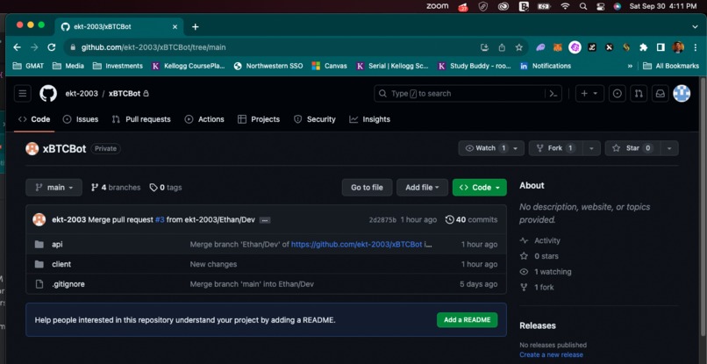Image resolution: width=707 pixels, height=364 pixels.
Task: Open the Add file dropdown
Action: tap(422, 188)
